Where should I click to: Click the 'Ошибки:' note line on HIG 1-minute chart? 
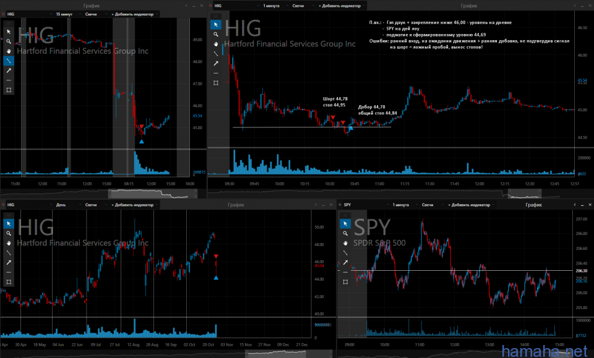(x=470, y=41)
